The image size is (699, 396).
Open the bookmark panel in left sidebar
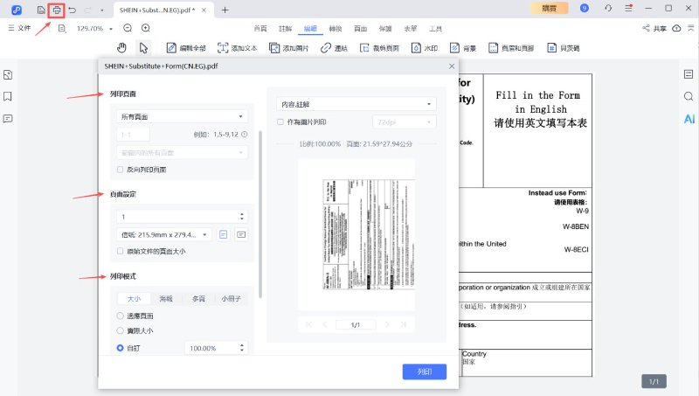pyautogui.click(x=8, y=96)
